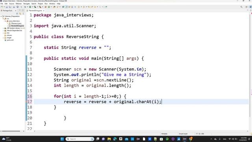Select Fibonacci.java in Package Explorer
The image size is (252, 142).
(x=16, y=23)
